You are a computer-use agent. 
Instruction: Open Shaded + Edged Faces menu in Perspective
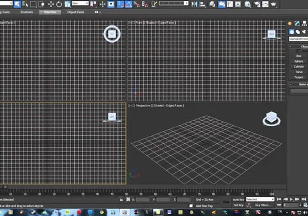point(168,106)
